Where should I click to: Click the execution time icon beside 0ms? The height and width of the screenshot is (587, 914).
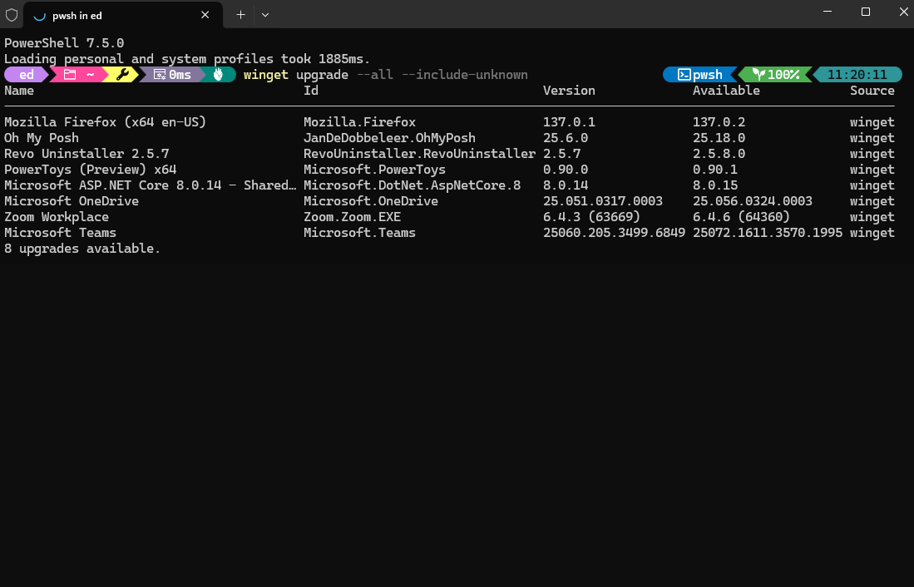click(159, 75)
